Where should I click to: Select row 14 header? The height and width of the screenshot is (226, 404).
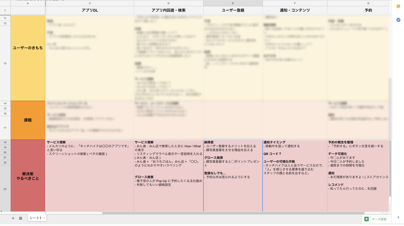(x=5, y=103)
